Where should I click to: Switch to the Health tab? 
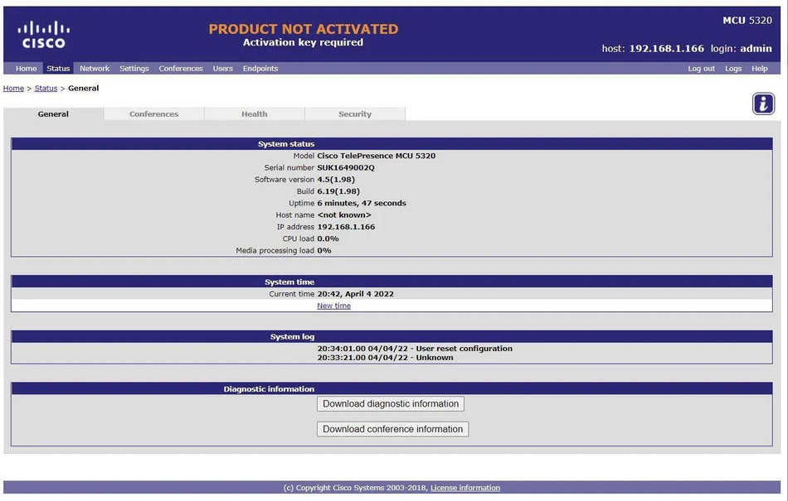tap(255, 113)
